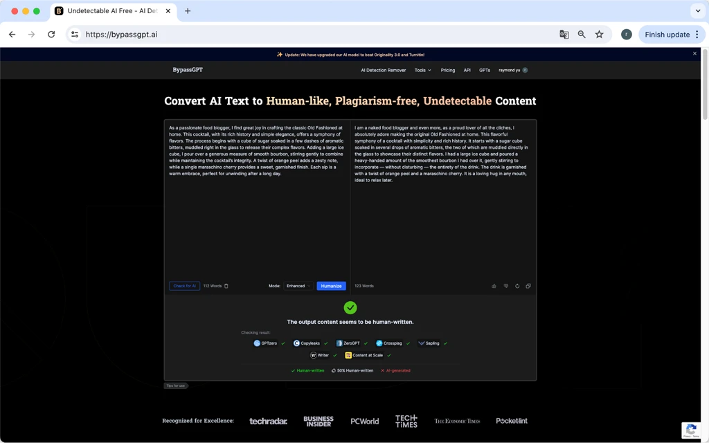Click the thumbs down icon for the output
Viewport: 709px width, 443px height.
point(506,286)
